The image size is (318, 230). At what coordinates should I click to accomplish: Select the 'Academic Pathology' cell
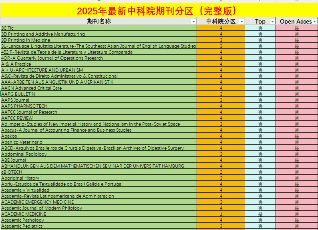[x=99, y=220]
